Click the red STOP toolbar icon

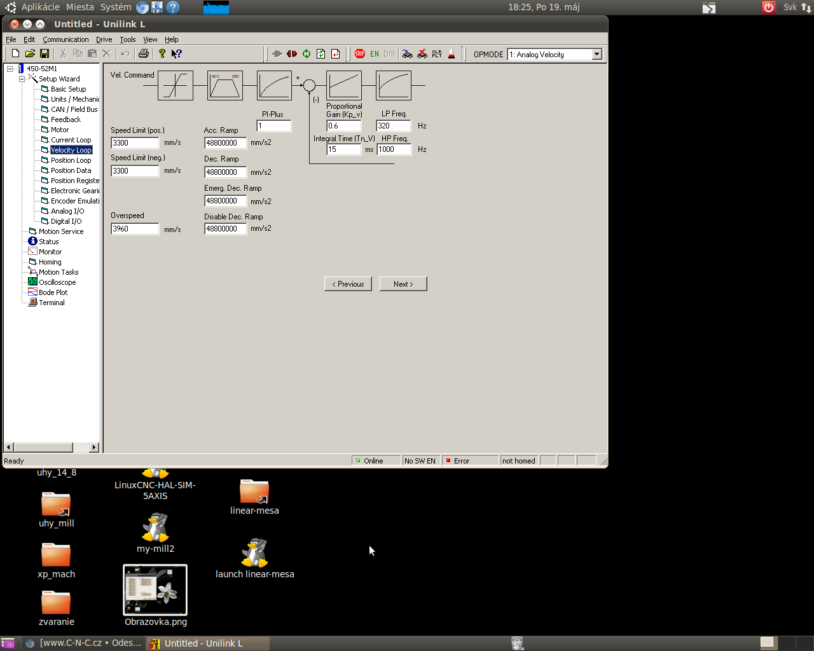click(x=359, y=54)
